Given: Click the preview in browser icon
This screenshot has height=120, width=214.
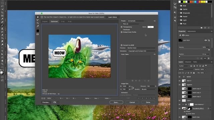Looking at the screenshot, I should point(55,102).
